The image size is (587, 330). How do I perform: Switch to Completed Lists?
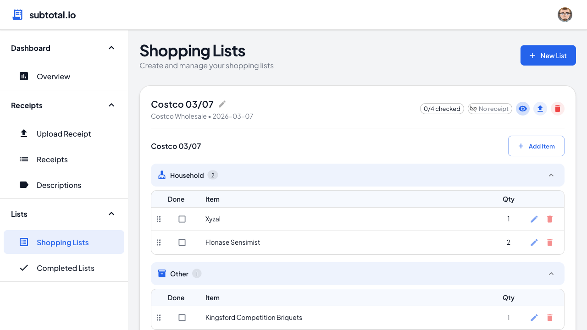coord(65,268)
